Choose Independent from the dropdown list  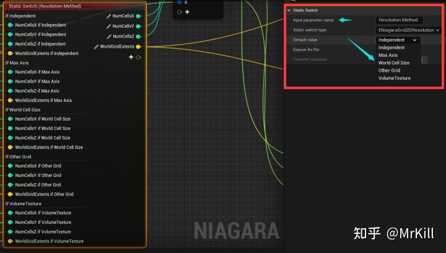coord(391,48)
